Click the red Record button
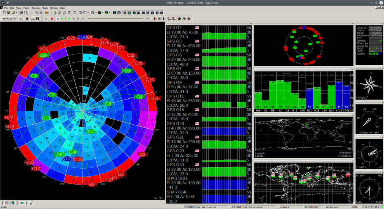 tap(52, 19)
